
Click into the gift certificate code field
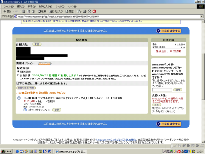click(162, 90)
